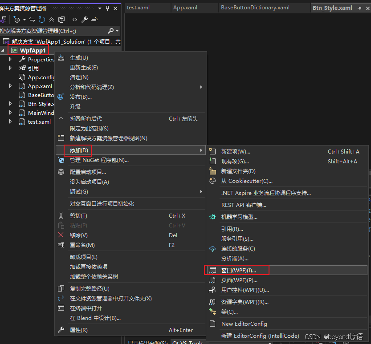The image size is (371, 344).
Task: Close the Solution Explorer panel
Action: pos(115,8)
